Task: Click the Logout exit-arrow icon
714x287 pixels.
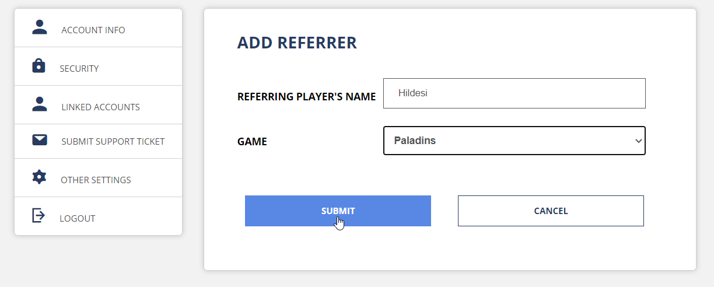Action: (38, 215)
